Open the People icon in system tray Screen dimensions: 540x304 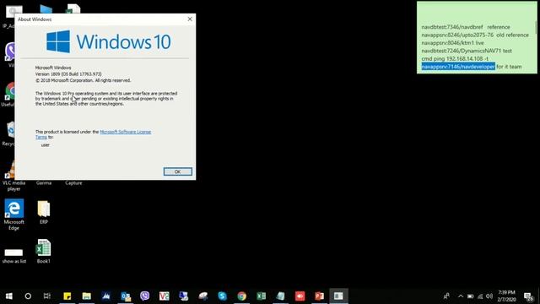pos(446,296)
